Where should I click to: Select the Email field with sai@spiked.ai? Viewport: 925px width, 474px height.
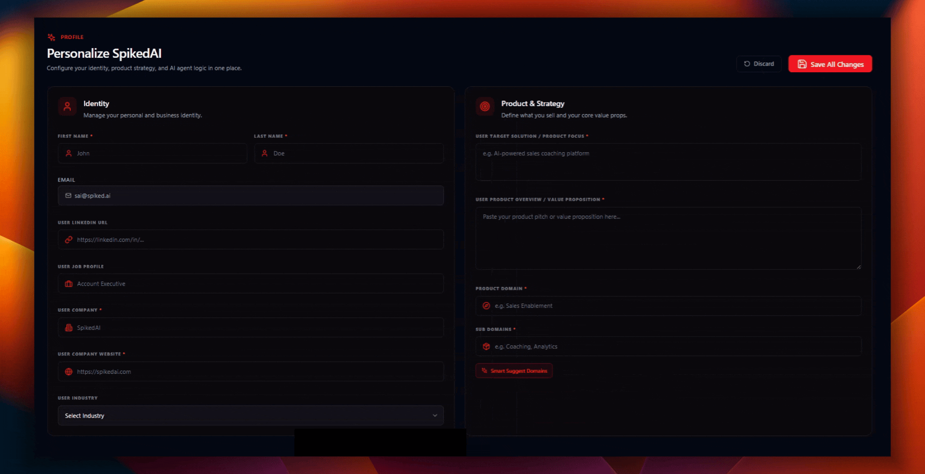[x=251, y=196]
